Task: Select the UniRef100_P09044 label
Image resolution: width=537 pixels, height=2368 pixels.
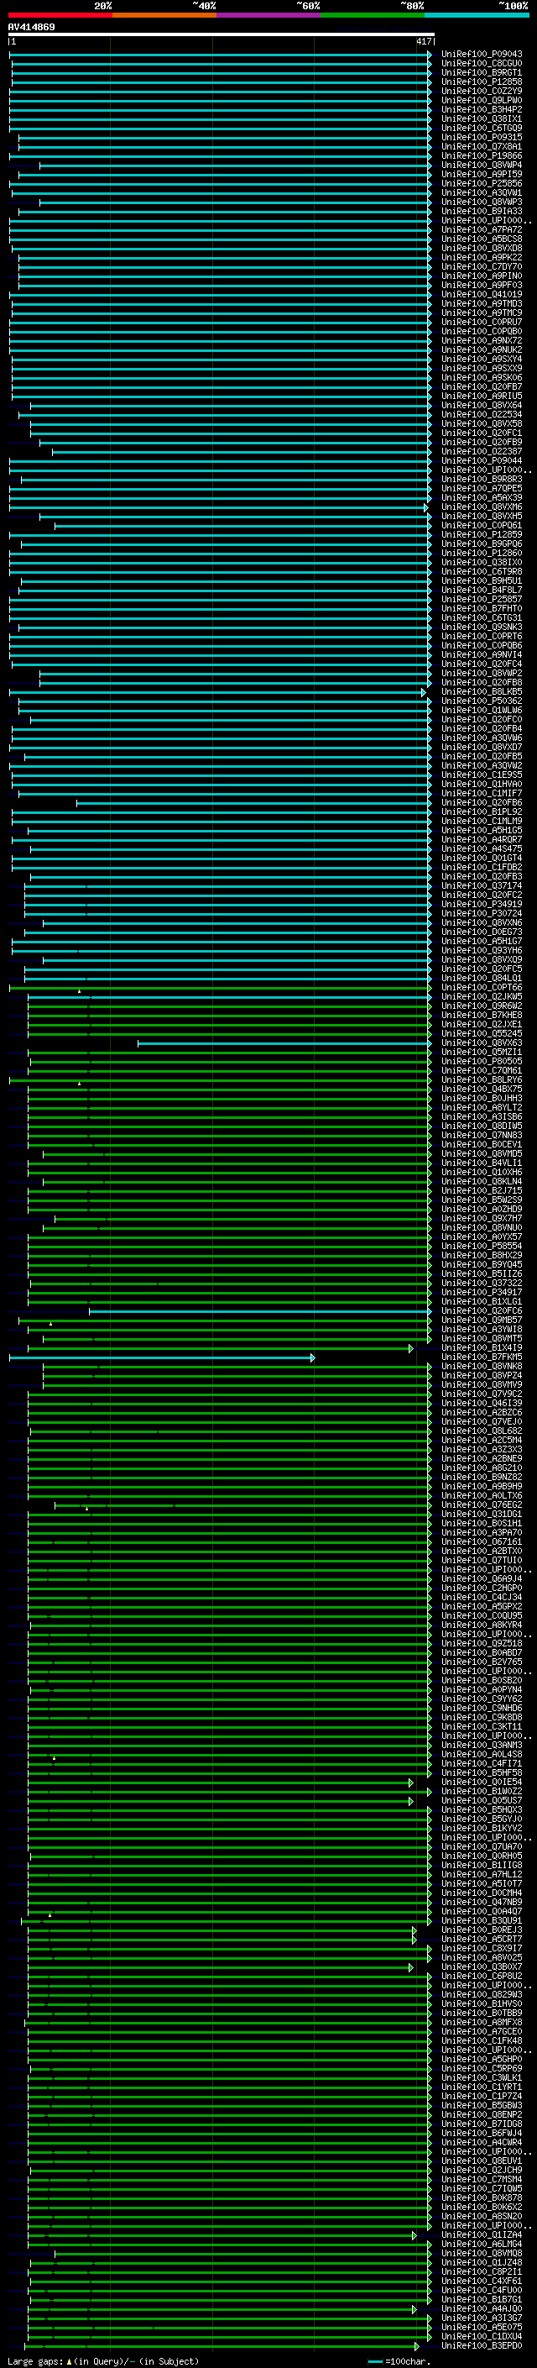Action: pyautogui.click(x=482, y=460)
